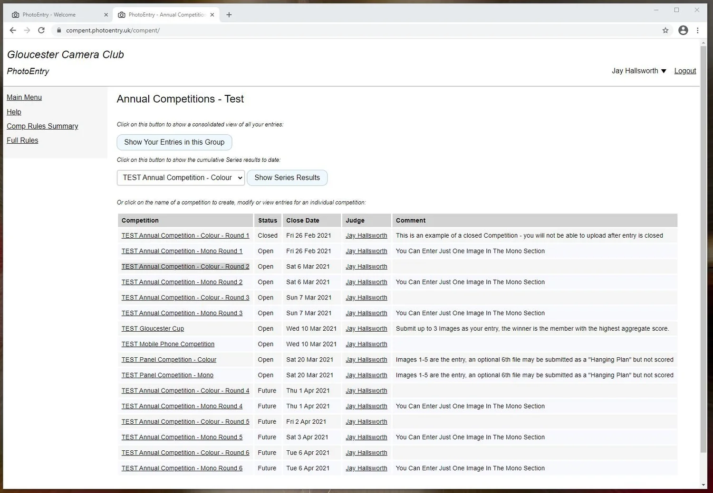Open Comp Rules Summary sidebar link
Screen dimensions: 713x493
pos(42,126)
